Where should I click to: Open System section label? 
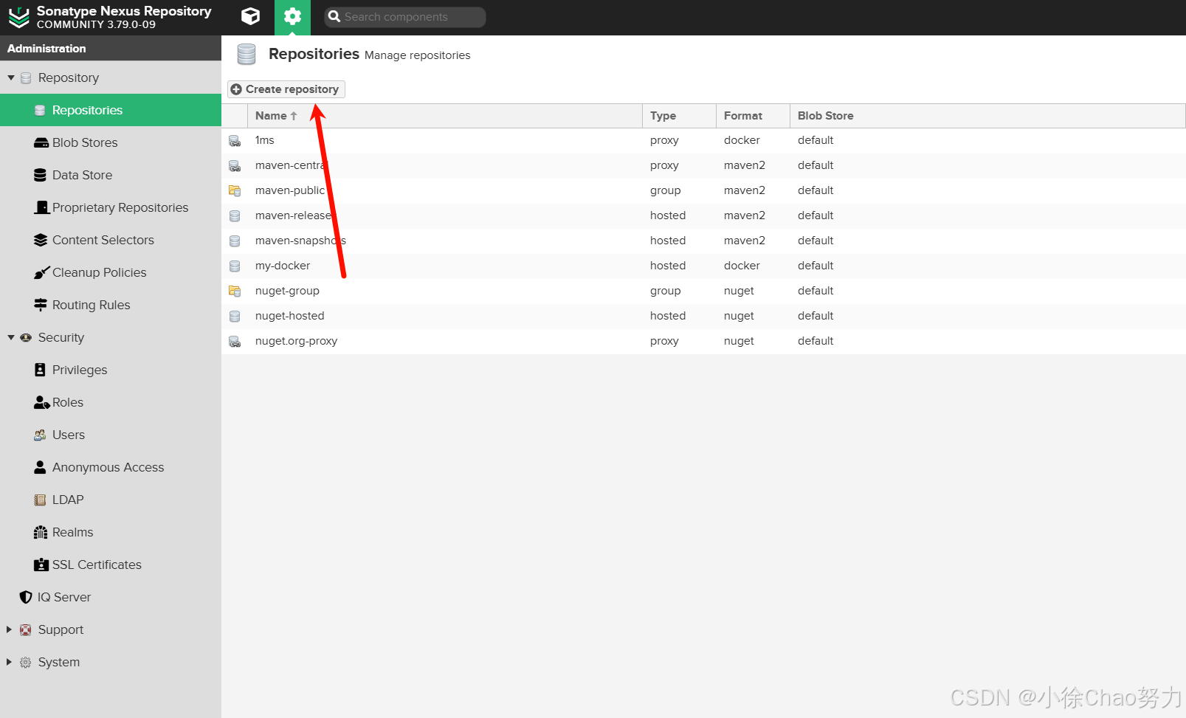(x=59, y=662)
